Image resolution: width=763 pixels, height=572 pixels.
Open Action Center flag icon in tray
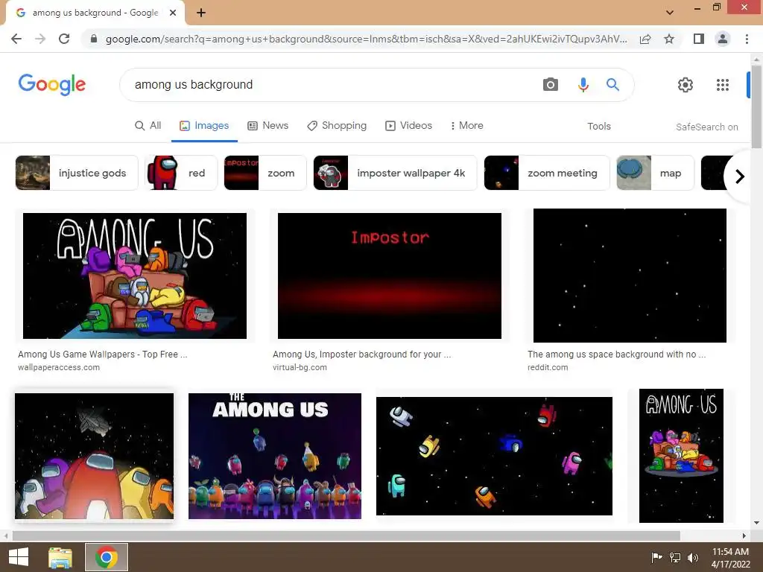pos(656,557)
